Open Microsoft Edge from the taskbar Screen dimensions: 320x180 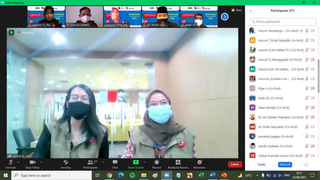click(x=121, y=175)
